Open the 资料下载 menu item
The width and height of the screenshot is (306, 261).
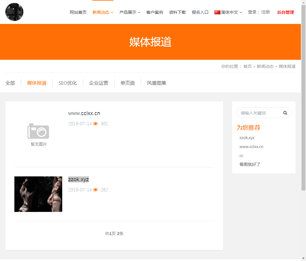click(x=177, y=12)
